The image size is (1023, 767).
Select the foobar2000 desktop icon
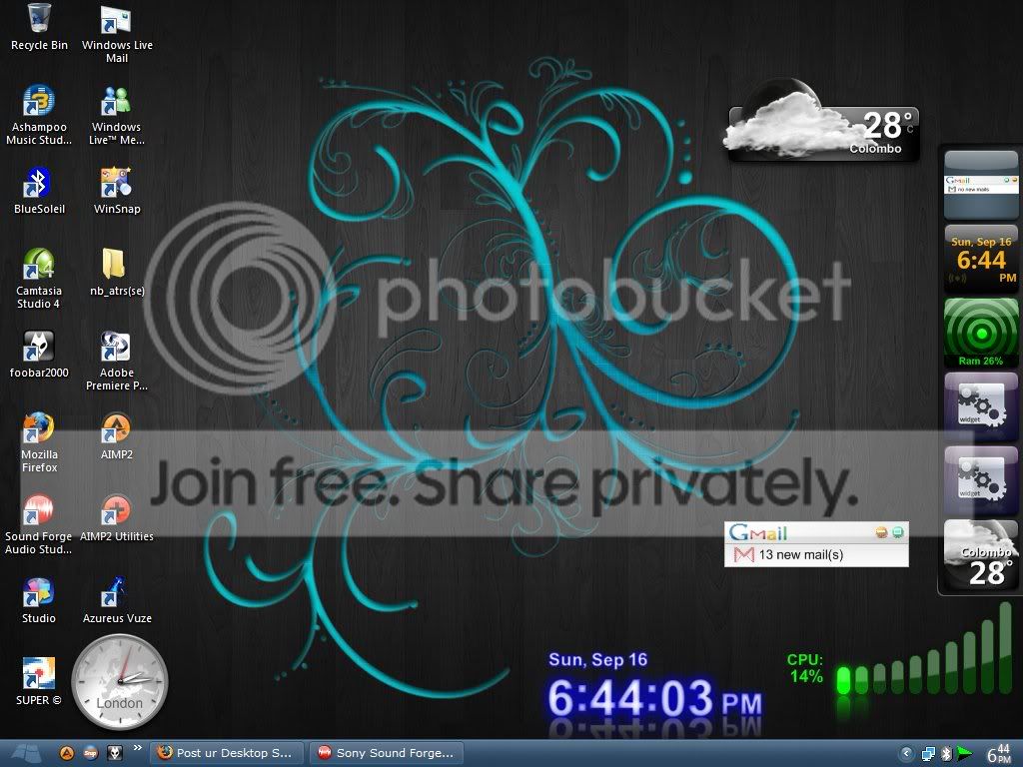39,355
